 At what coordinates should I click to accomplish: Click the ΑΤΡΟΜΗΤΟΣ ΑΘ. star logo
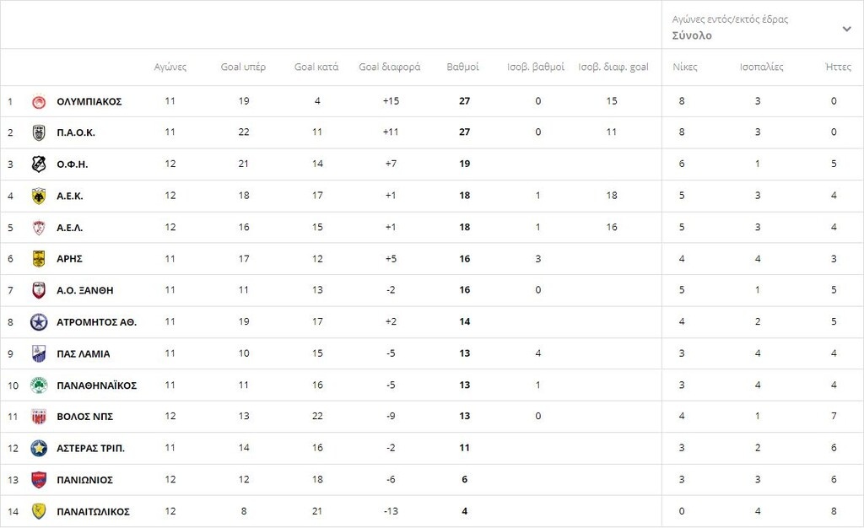pyautogui.click(x=39, y=322)
